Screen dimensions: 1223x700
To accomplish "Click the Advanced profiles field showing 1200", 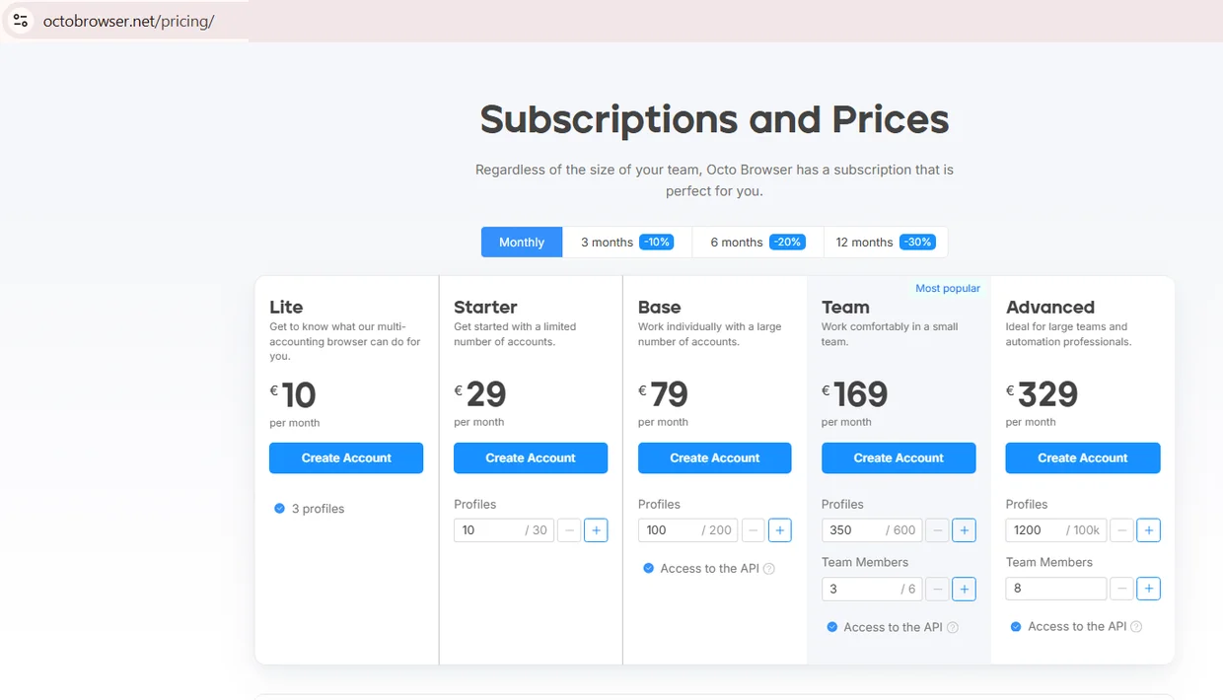I will 1056,530.
